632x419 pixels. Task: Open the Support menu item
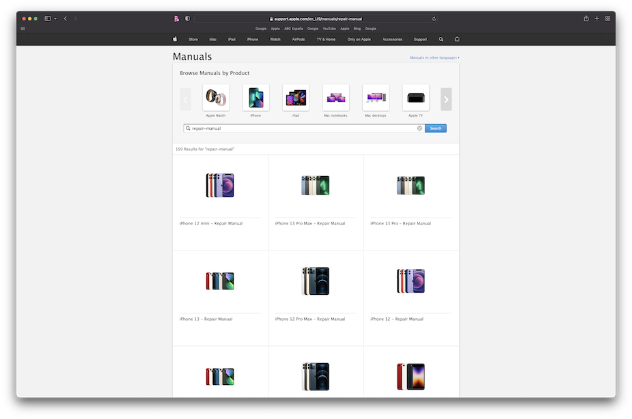(420, 40)
